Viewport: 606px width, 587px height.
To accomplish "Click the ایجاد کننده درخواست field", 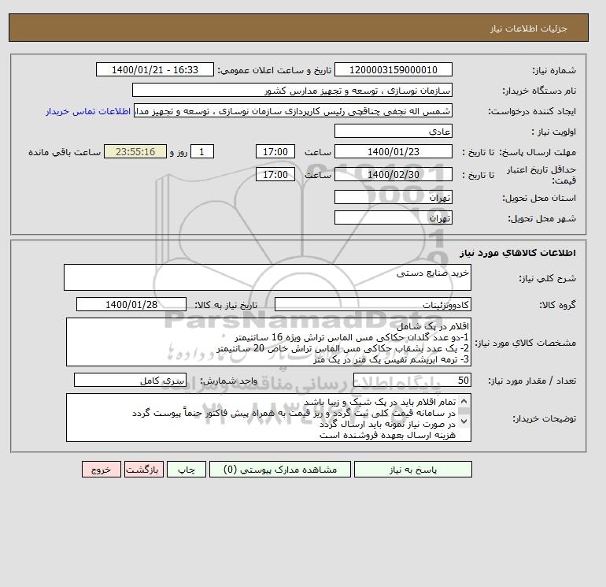I will (x=293, y=110).
